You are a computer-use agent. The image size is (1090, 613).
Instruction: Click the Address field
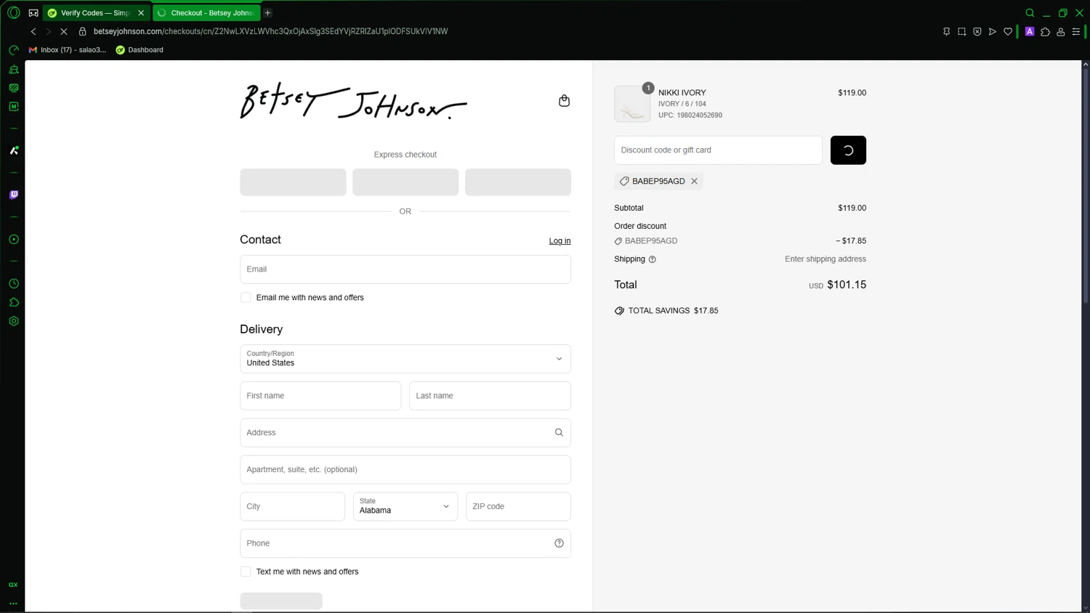pyautogui.click(x=405, y=433)
